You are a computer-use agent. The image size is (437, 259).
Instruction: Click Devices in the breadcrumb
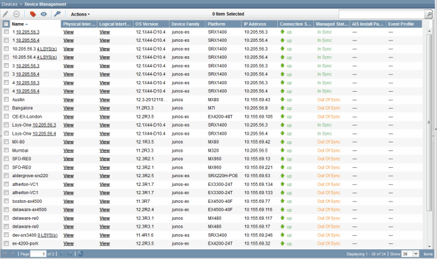coord(9,4)
